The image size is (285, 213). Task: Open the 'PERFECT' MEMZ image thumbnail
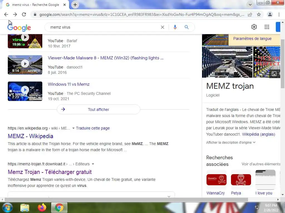tap(267, 62)
